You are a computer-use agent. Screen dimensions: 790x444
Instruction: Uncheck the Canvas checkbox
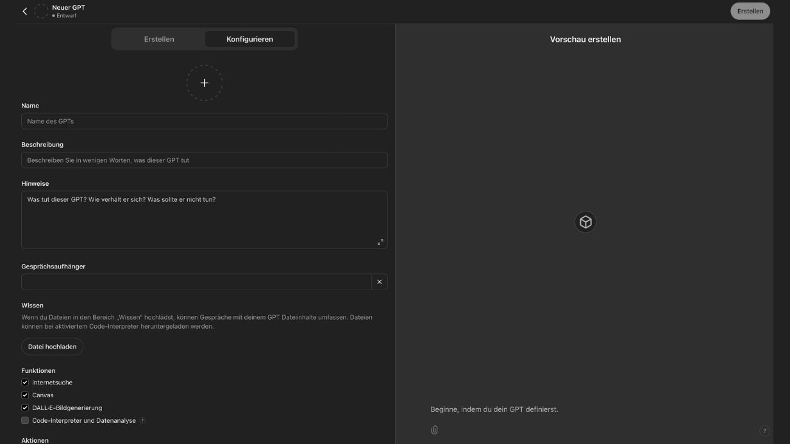click(25, 395)
